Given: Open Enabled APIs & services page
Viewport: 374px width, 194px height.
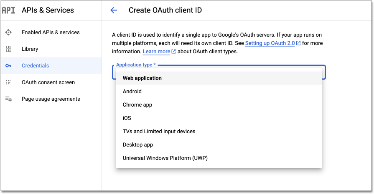Looking at the screenshot, I should tap(51, 32).
